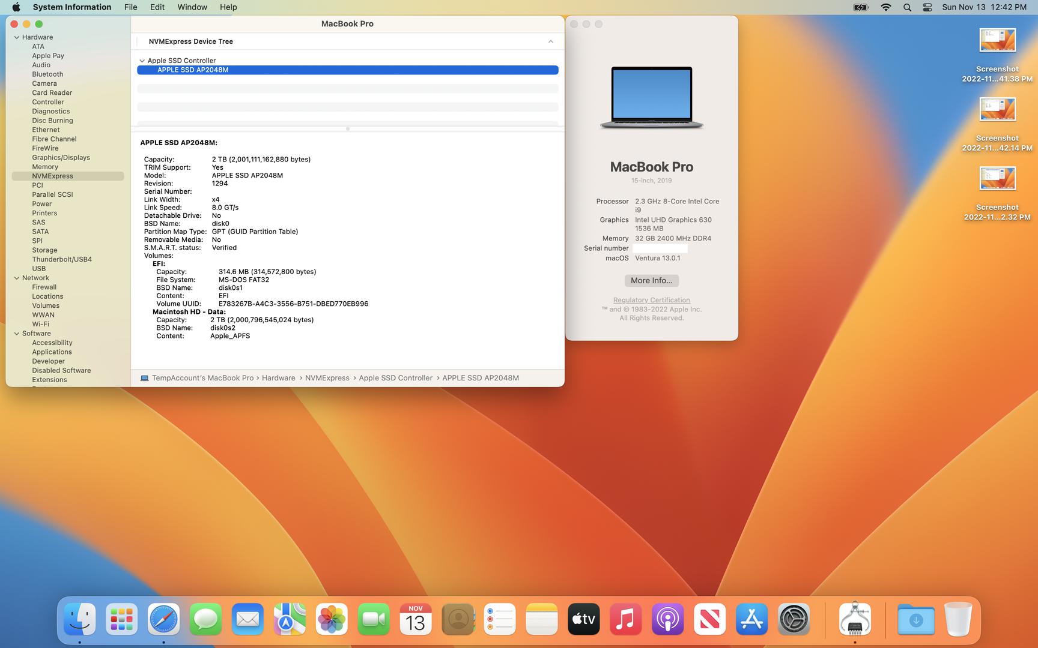1038x648 pixels.
Task: Collapse the Software sidebar group
Action: point(17,334)
